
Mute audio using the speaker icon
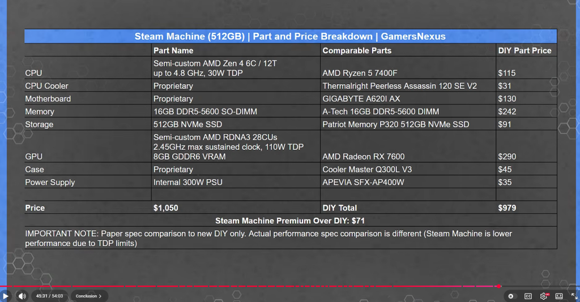point(22,296)
